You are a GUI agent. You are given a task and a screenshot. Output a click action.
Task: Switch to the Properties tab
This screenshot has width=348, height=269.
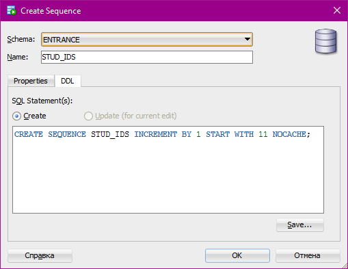click(x=31, y=81)
